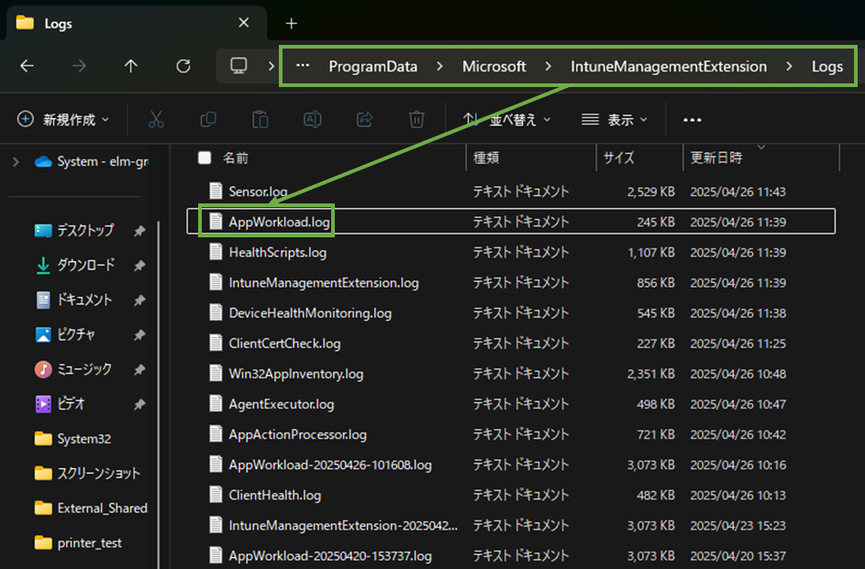The height and width of the screenshot is (569, 865).
Task: Click the pin icon beside ダウンロード
Action: pyautogui.click(x=139, y=266)
